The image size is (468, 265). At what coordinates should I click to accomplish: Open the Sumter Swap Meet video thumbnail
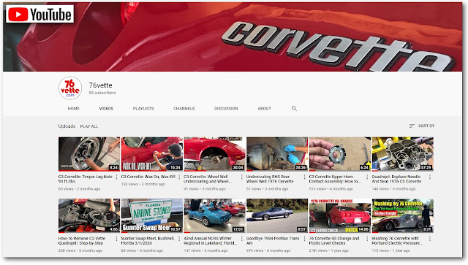(152, 216)
